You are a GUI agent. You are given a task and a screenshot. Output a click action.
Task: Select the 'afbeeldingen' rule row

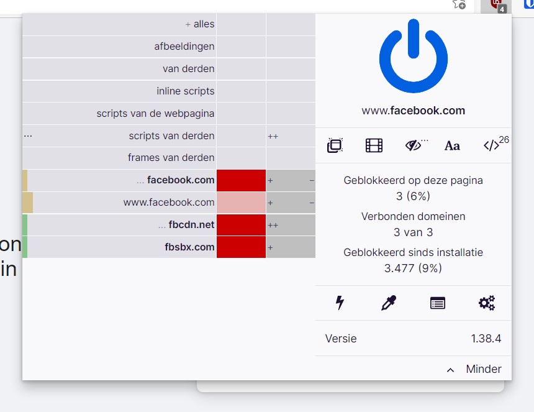click(x=119, y=47)
